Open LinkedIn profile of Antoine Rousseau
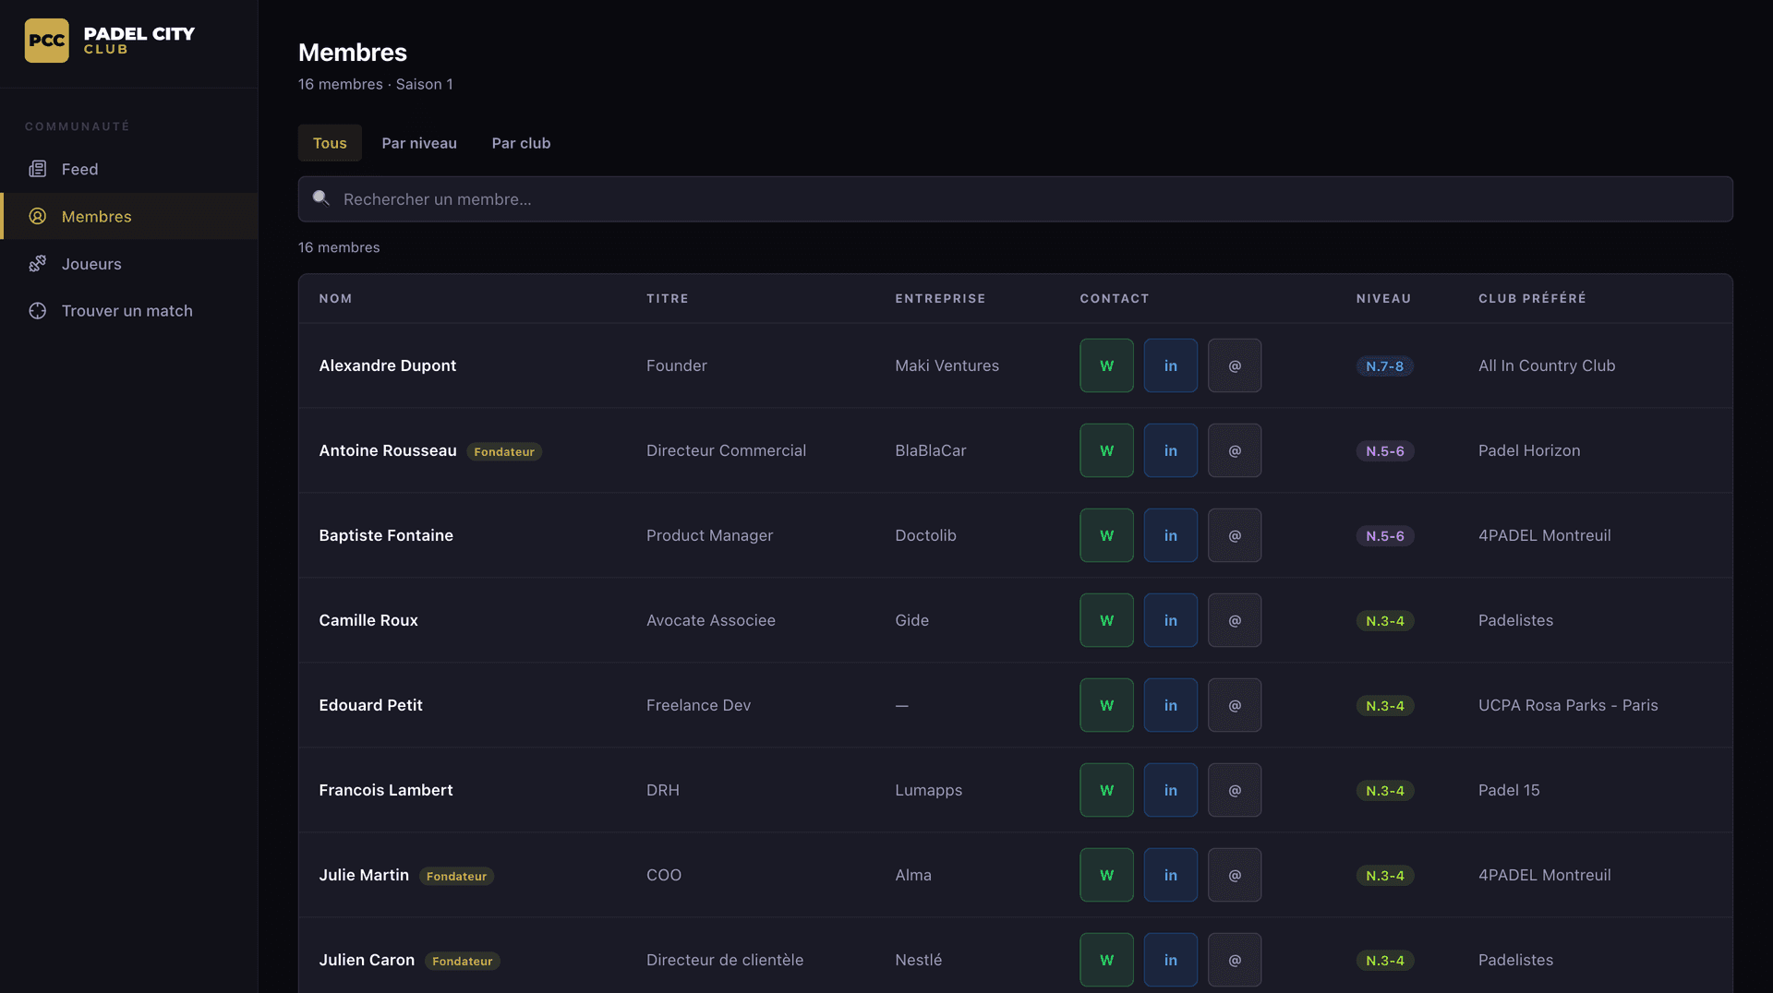Viewport: 1773px width, 993px height. pyautogui.click(x=1171, y=450)
